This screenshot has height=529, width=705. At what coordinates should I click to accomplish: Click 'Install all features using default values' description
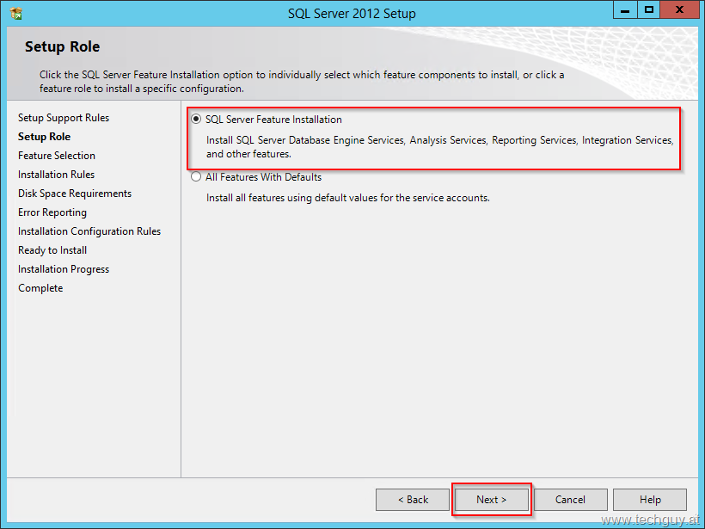[x=348, y=198]
